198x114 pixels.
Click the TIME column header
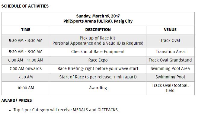(x=26, y=30)
